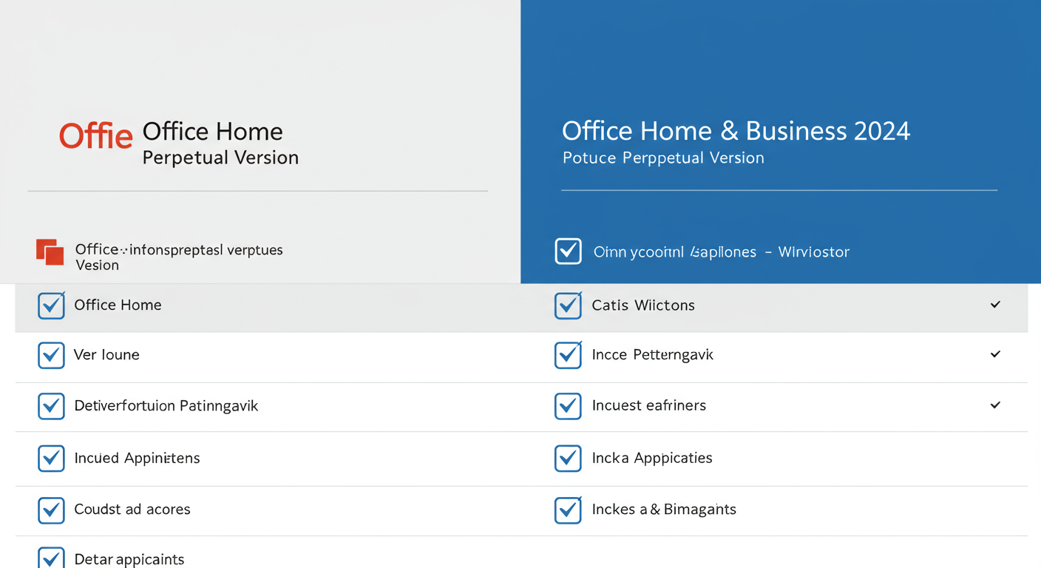Select the Office Home Perpetual Version heading
1041x568 pixels.
[220, 143]
